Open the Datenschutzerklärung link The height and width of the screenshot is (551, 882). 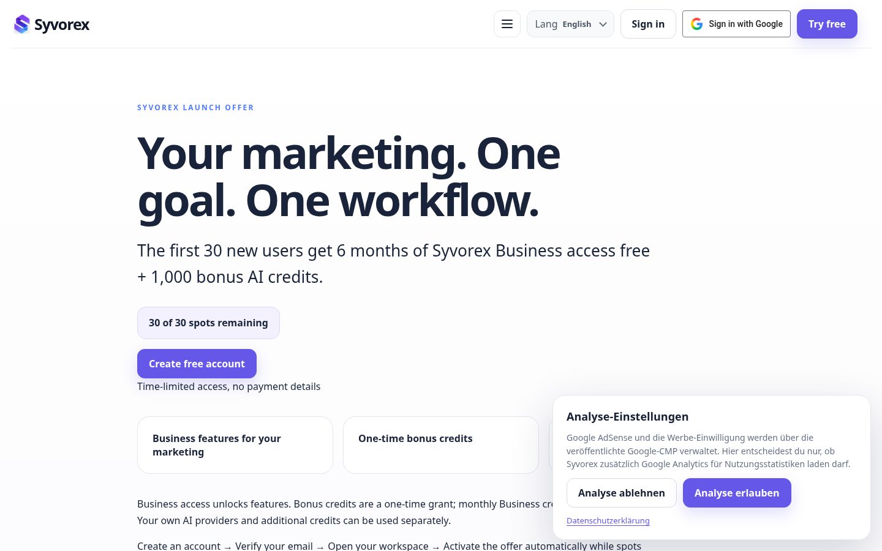click(x=608, y=521)
